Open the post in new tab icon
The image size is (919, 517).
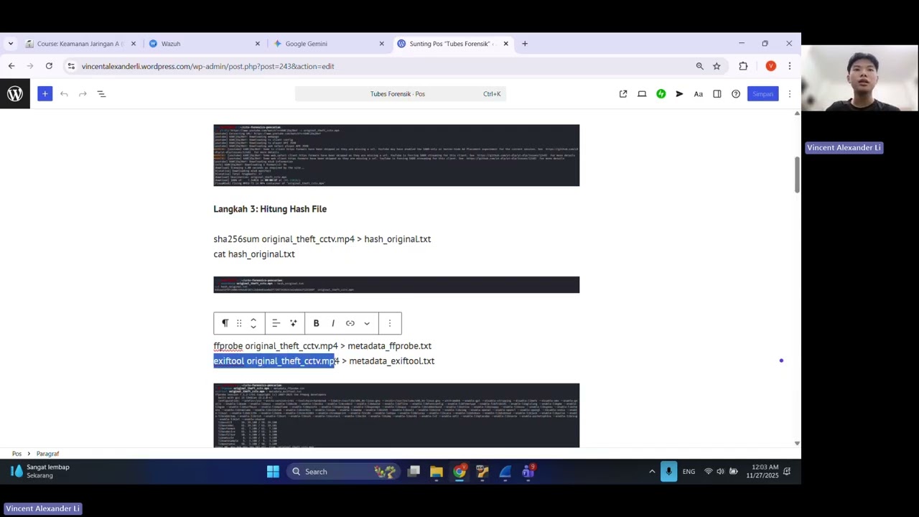pos(623,94)
